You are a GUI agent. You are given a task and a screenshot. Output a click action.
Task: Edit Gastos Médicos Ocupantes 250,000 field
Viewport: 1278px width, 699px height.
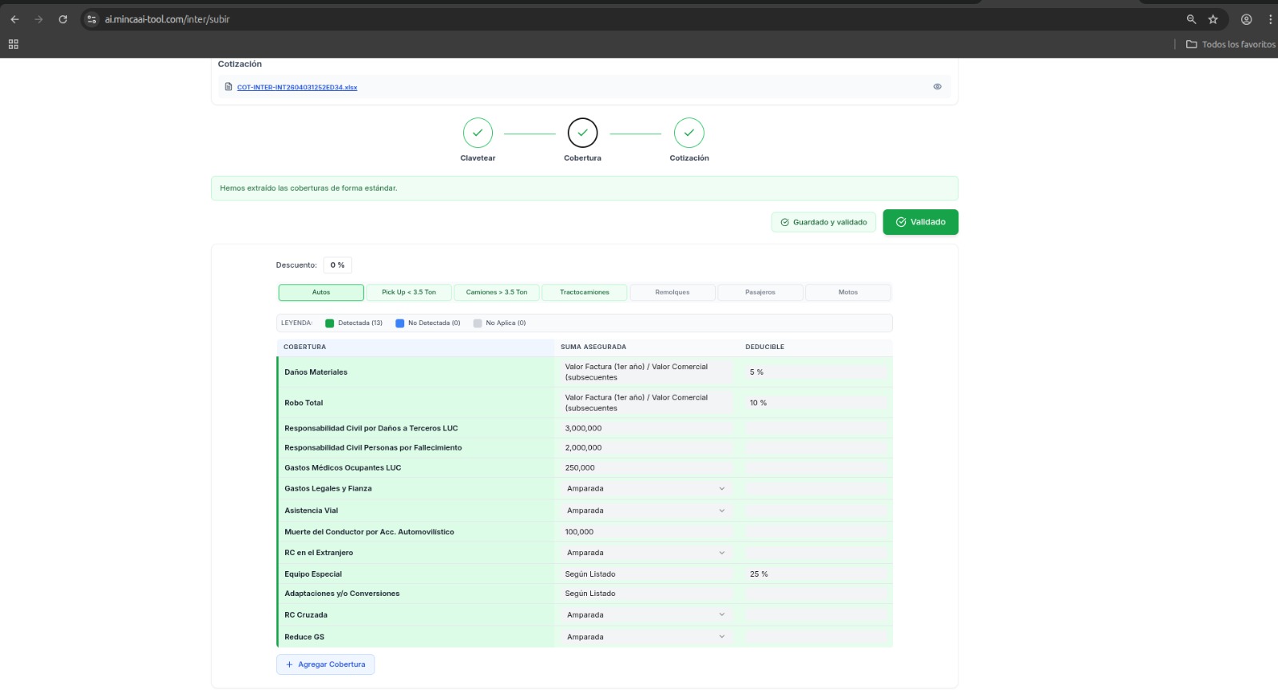pos(645,468)
